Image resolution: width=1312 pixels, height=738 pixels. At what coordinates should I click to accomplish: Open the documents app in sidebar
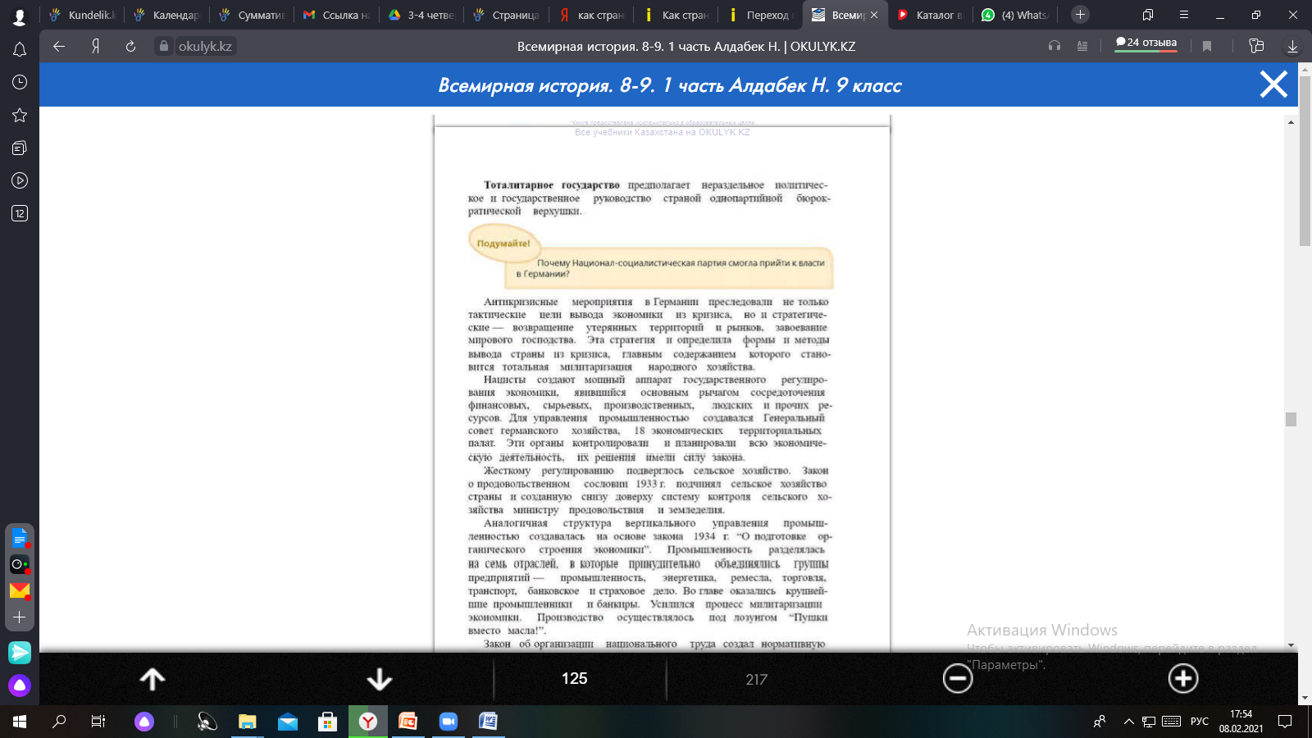[20, 539]
